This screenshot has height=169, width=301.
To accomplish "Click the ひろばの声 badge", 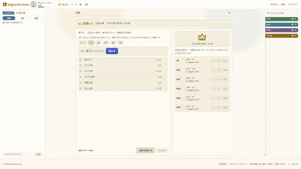I will (8, 13).
